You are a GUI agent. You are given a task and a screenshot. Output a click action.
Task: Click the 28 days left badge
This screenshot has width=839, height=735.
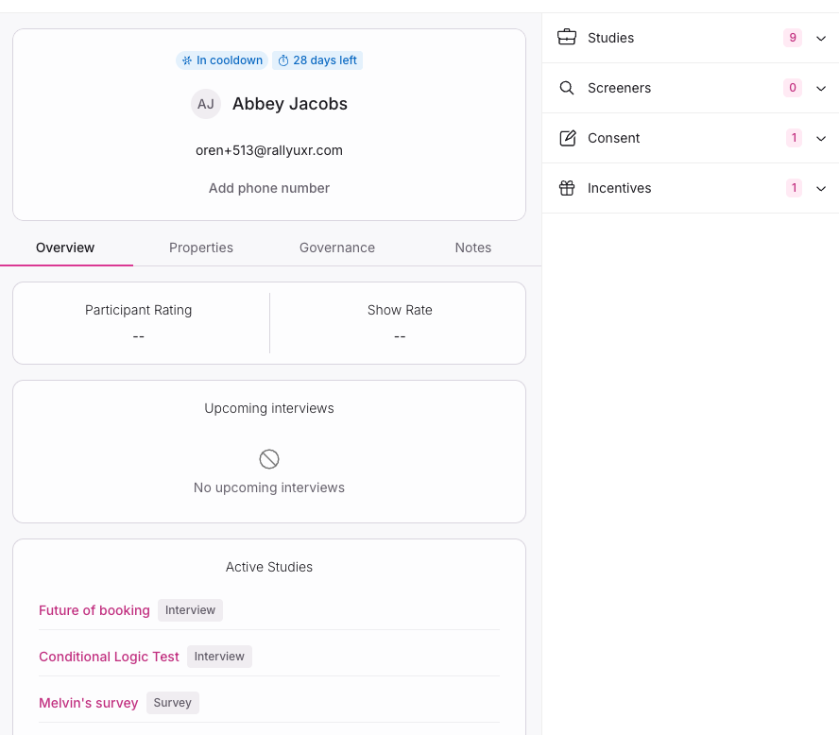[x=317, y=60]
